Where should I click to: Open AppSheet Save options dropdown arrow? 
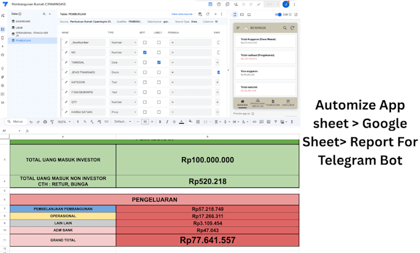(x=278, y=4)
